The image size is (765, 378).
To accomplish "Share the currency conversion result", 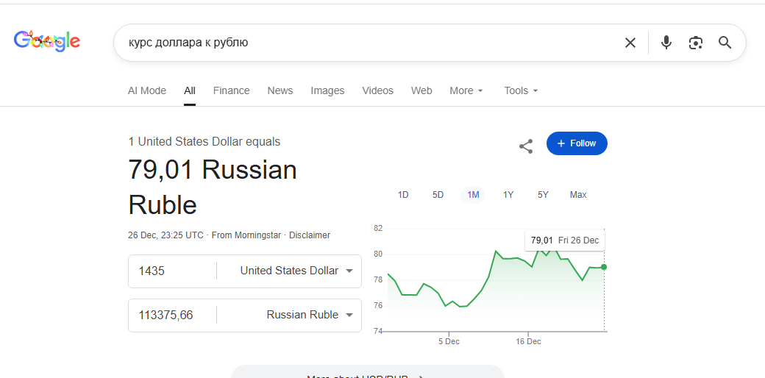I will [526, 146].
